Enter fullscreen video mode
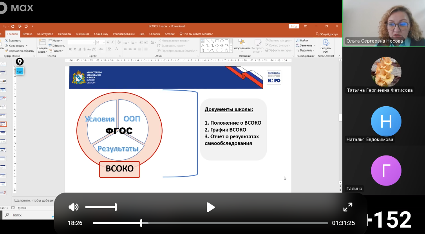The image size is (425, 234). click(347, 207)
